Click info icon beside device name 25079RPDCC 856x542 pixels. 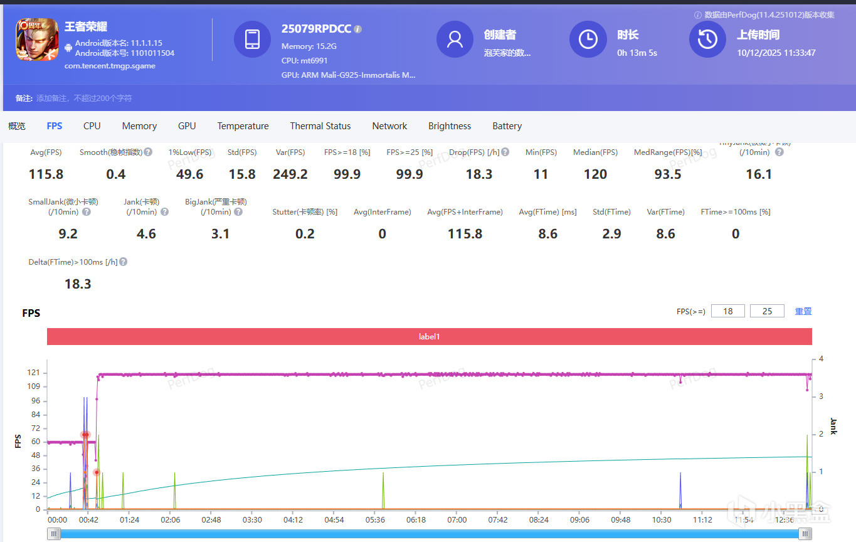[x=358, y=29]
